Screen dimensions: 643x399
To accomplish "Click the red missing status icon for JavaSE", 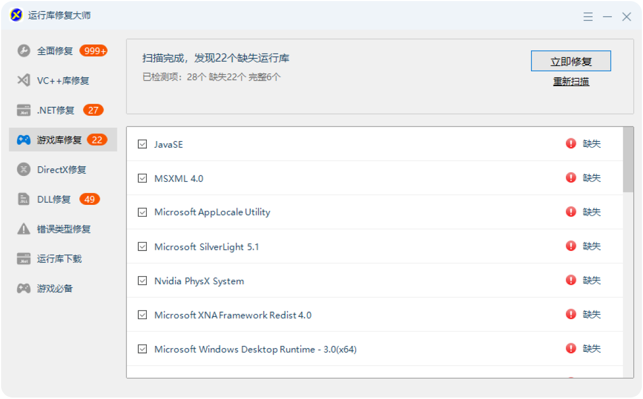I will point(571,143).
